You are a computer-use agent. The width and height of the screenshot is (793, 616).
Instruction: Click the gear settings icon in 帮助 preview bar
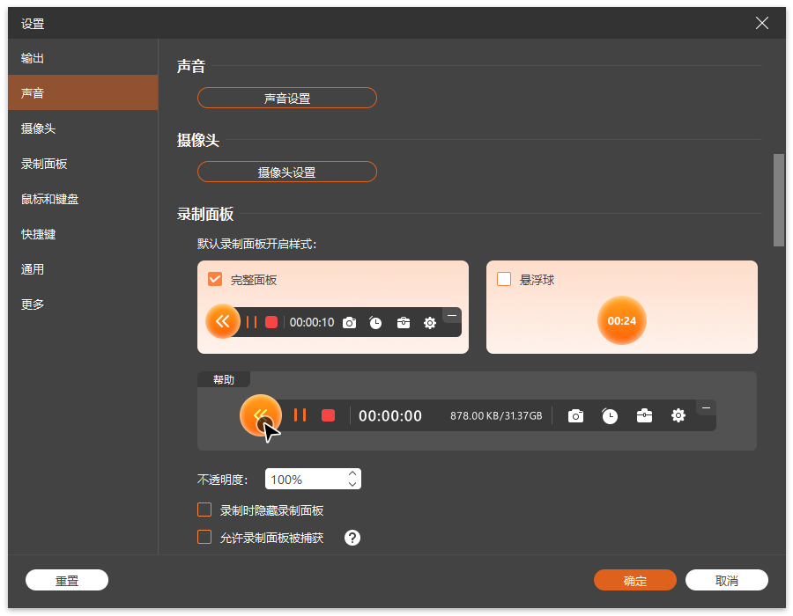tap(678, 415)
